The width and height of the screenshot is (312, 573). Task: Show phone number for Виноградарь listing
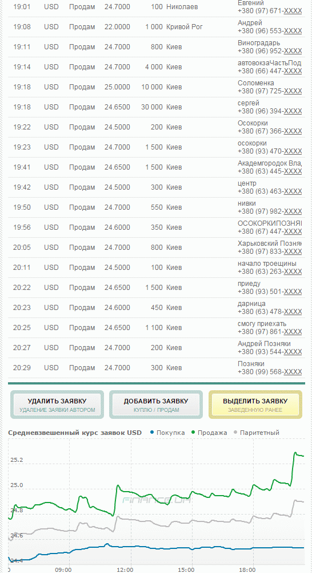coord(293,51)
